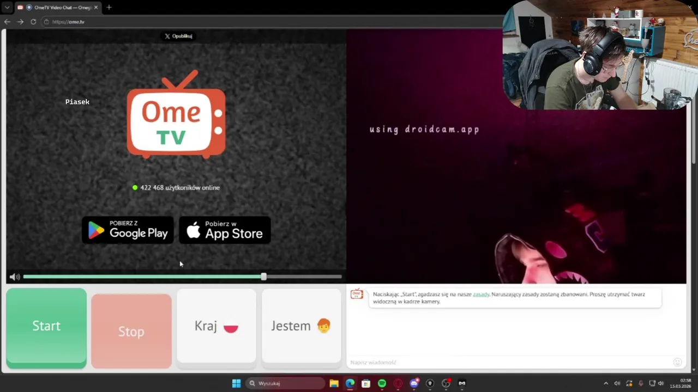Open Spotify from taskbar
Viewport: 698px width, 392px height.
click(x=382, y=383)
